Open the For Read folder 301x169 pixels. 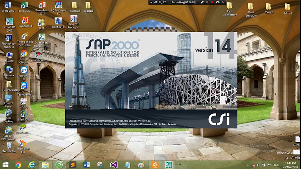click(75, 7)
